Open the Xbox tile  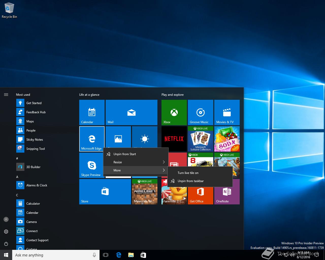tap(174, 112)
